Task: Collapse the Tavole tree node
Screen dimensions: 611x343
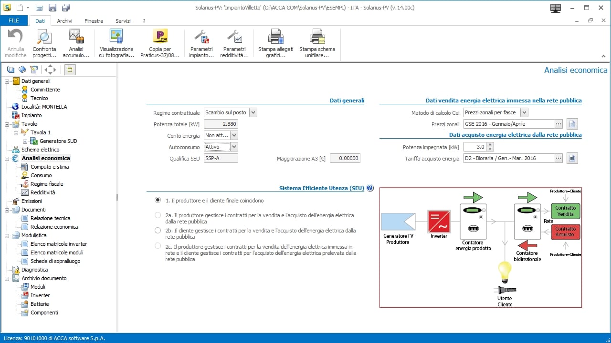Action: pyautogui.click(x=7, y=124)
